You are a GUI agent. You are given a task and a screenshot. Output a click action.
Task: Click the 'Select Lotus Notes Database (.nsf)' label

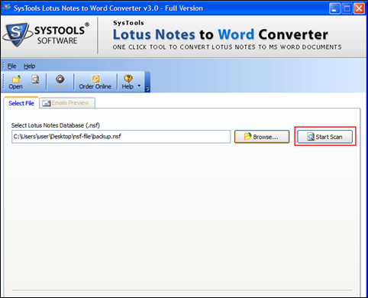pos(56,125)
